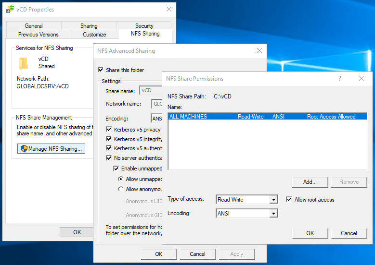Select the ALL MACHINES entry in the list
Image resolution: width=375 pixels, height=265 pixels.
pyautogui.click(x=267, y=116)
